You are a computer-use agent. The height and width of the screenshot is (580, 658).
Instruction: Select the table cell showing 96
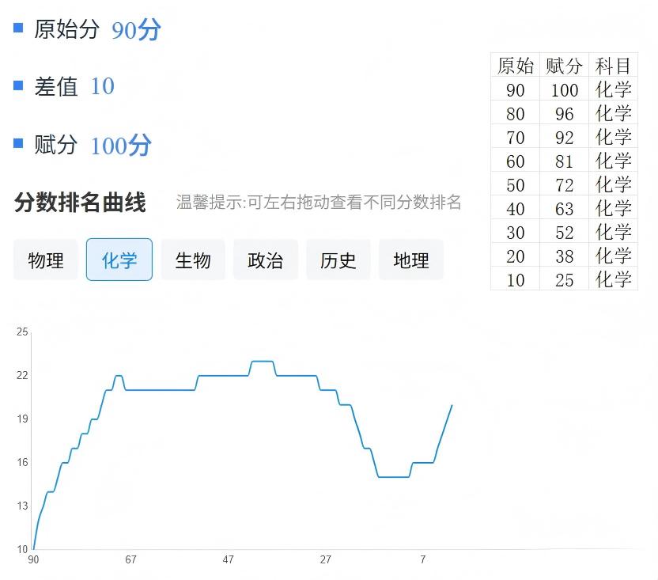pyautogui.click(x=564, y=114)
